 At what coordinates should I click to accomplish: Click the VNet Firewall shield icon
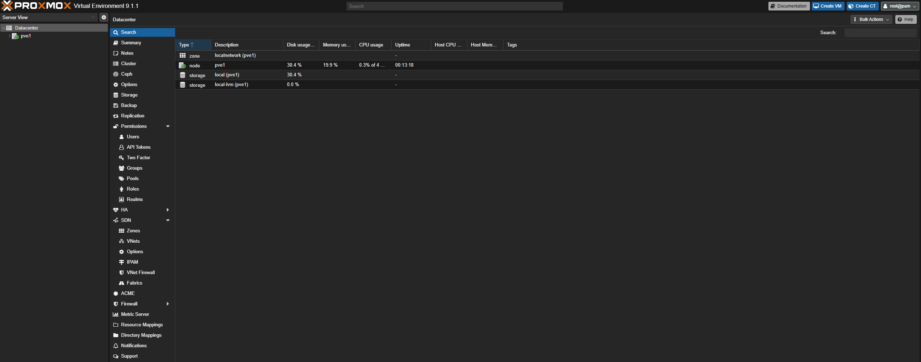pyautogui.click(x=122, y=273)
